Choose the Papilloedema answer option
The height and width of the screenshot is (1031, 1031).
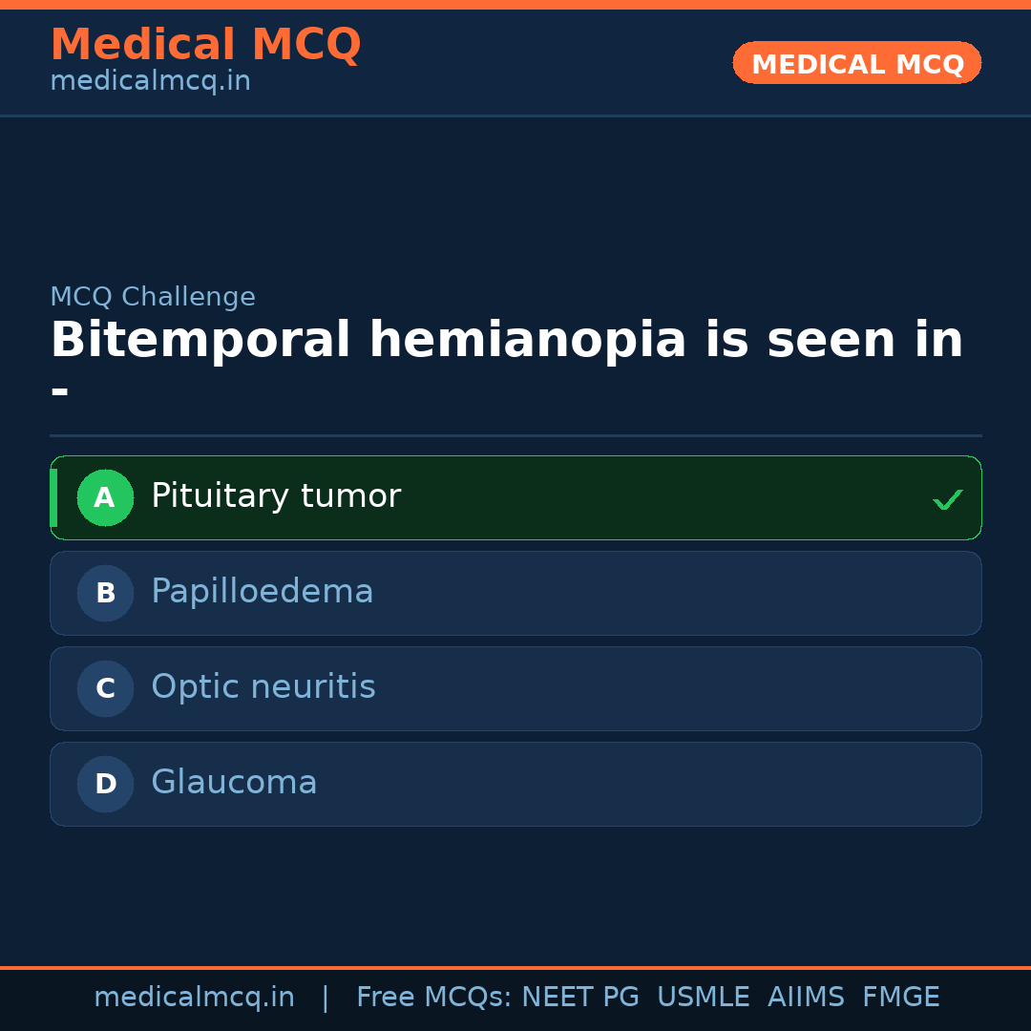(263, 592)
